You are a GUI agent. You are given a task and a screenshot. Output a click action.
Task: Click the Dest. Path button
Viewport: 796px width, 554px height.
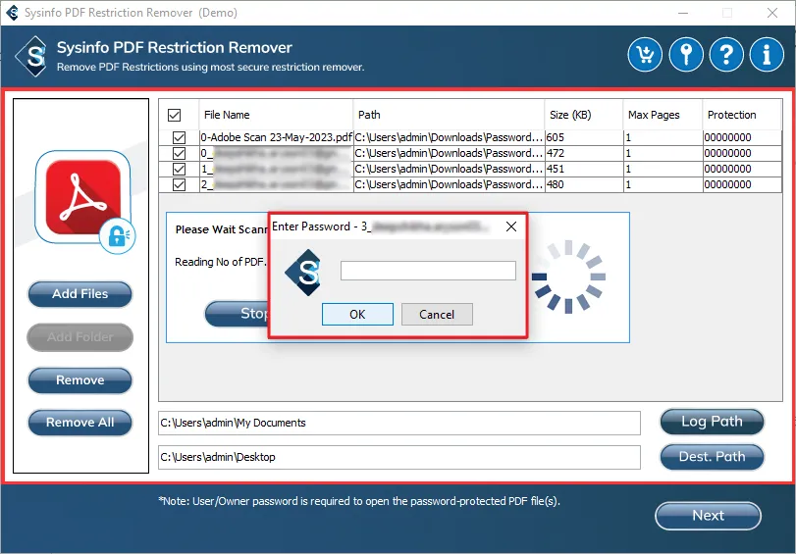point(712,457)
